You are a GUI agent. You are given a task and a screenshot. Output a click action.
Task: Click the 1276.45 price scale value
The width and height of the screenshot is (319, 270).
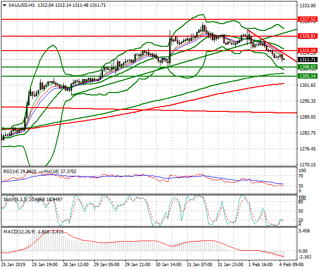[308, 149]
